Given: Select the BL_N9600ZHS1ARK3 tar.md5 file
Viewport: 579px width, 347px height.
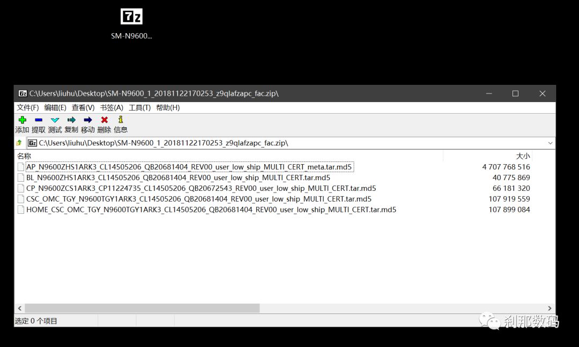Looking at the screenshot, I should click(178, 178).
